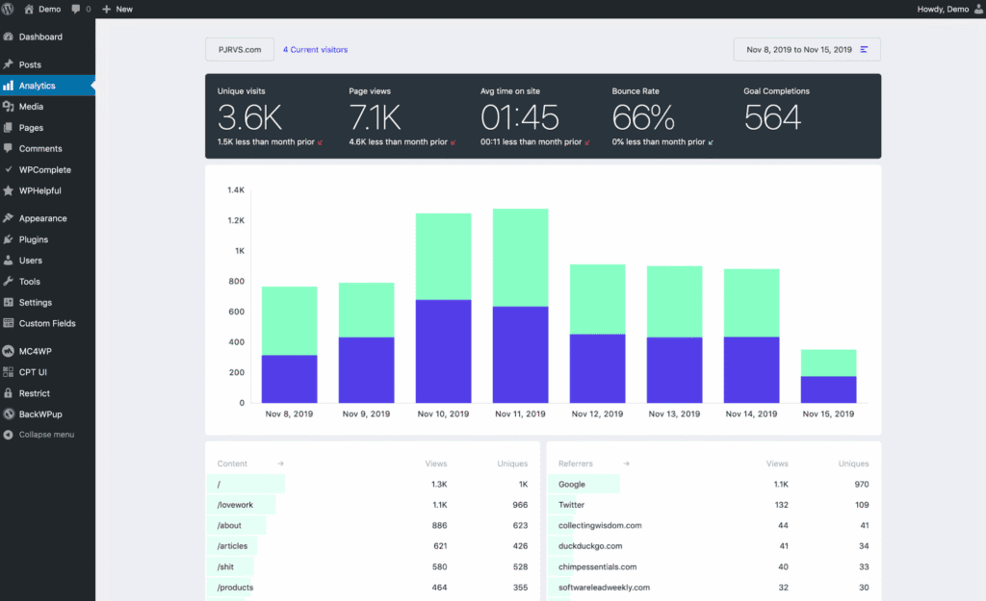Click the WordPress logo icon
This screenshot has width=986, height=601.
(x=9, y=9)
